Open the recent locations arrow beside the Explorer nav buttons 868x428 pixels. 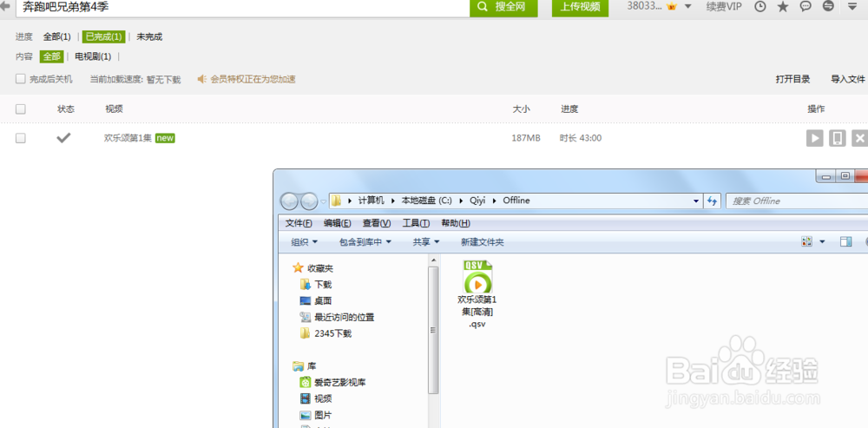tap(323, 201)
